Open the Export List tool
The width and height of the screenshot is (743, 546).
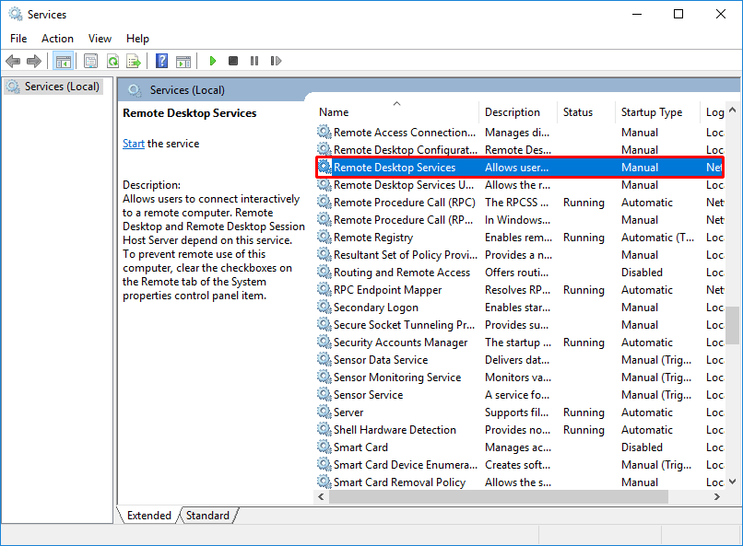coord(135,61)
